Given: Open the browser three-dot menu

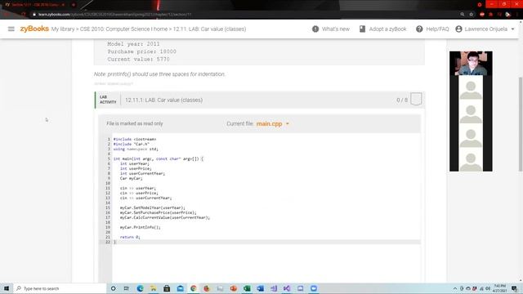Looking at the screenshot, I should 517,15.
